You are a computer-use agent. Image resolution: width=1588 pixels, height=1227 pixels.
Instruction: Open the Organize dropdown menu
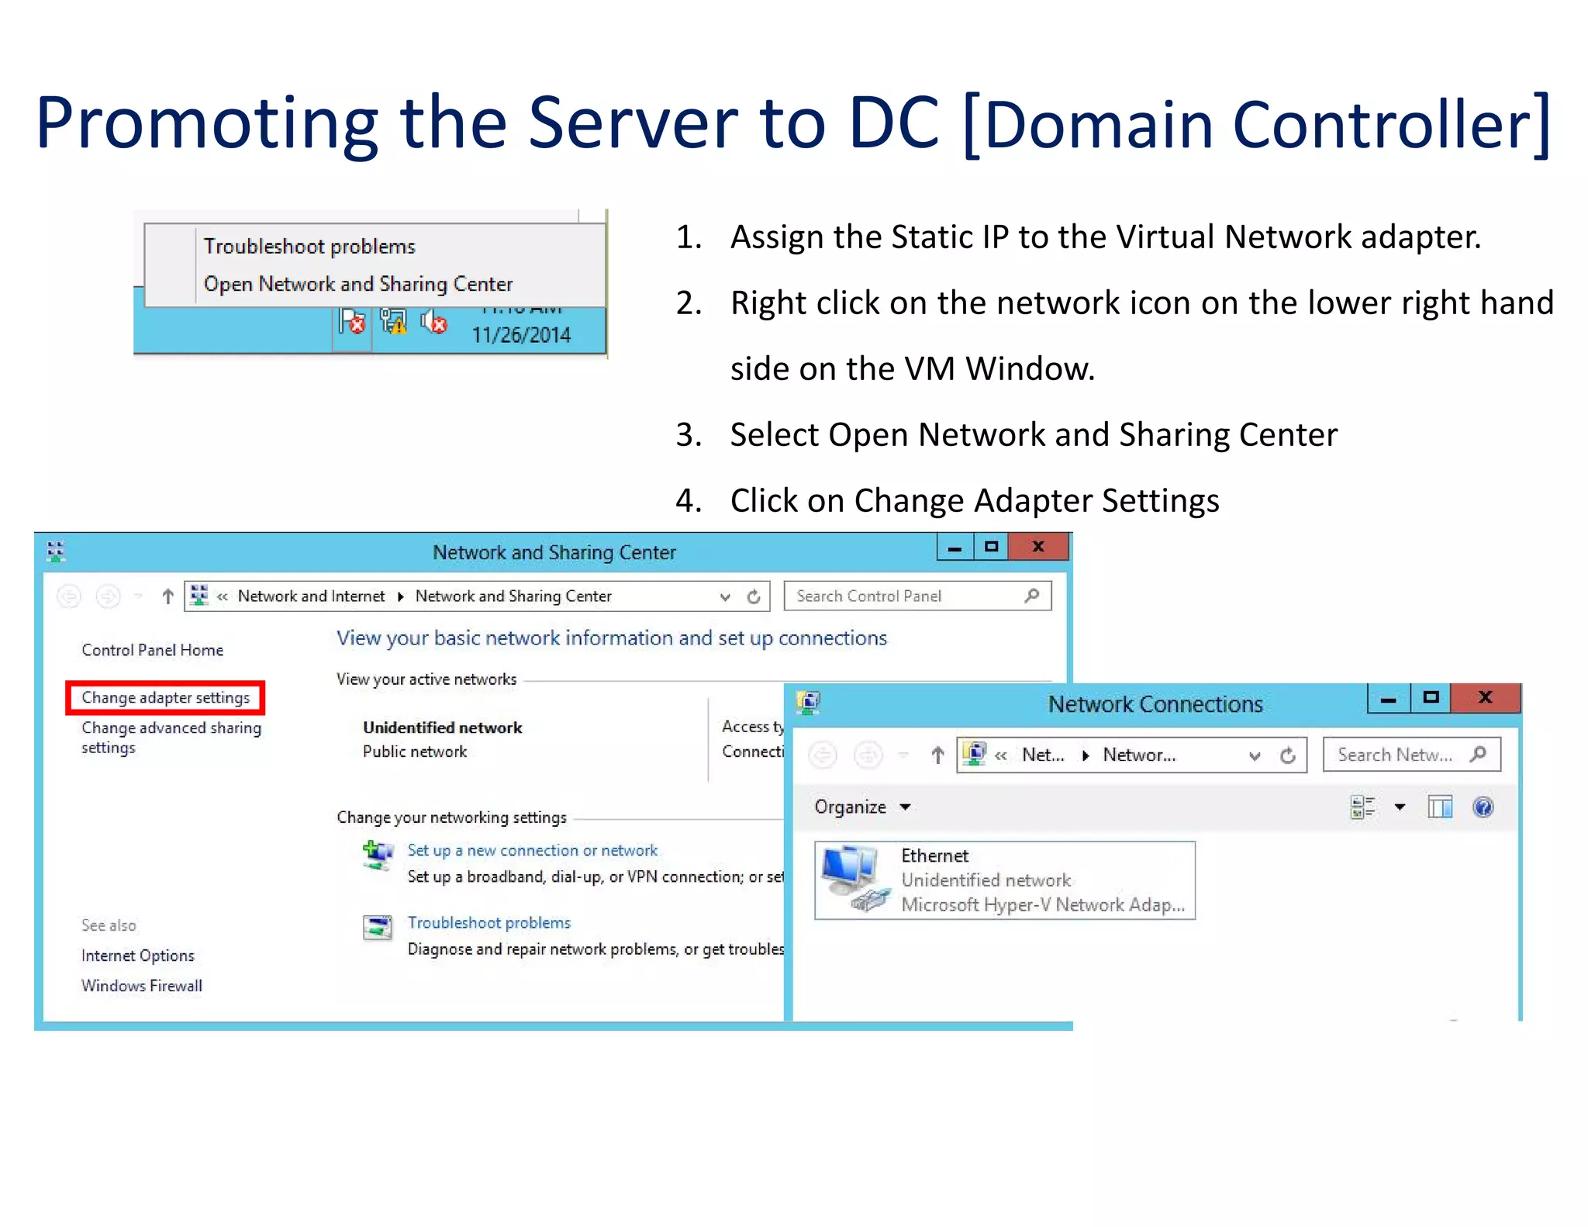click(861, 807)
